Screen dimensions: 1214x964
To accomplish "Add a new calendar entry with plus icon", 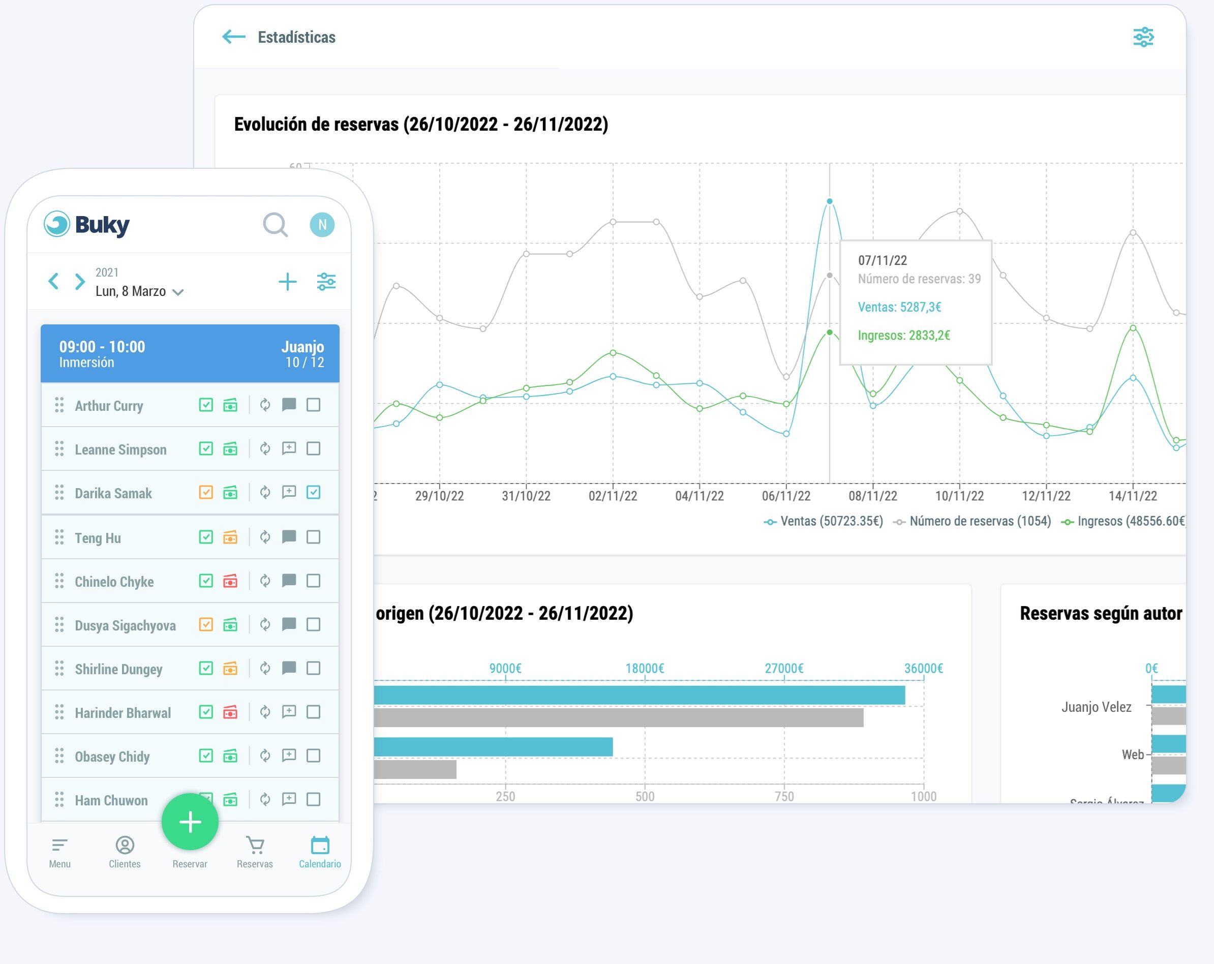I will click(x=288, y=282).
